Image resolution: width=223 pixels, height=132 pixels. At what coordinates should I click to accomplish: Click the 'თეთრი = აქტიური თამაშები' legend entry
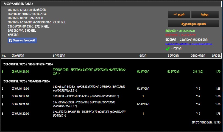(x=186, y=40)
